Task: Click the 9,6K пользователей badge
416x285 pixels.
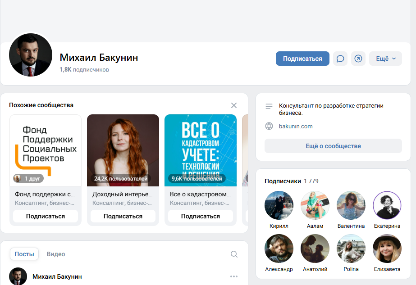Action: [197, 178]
